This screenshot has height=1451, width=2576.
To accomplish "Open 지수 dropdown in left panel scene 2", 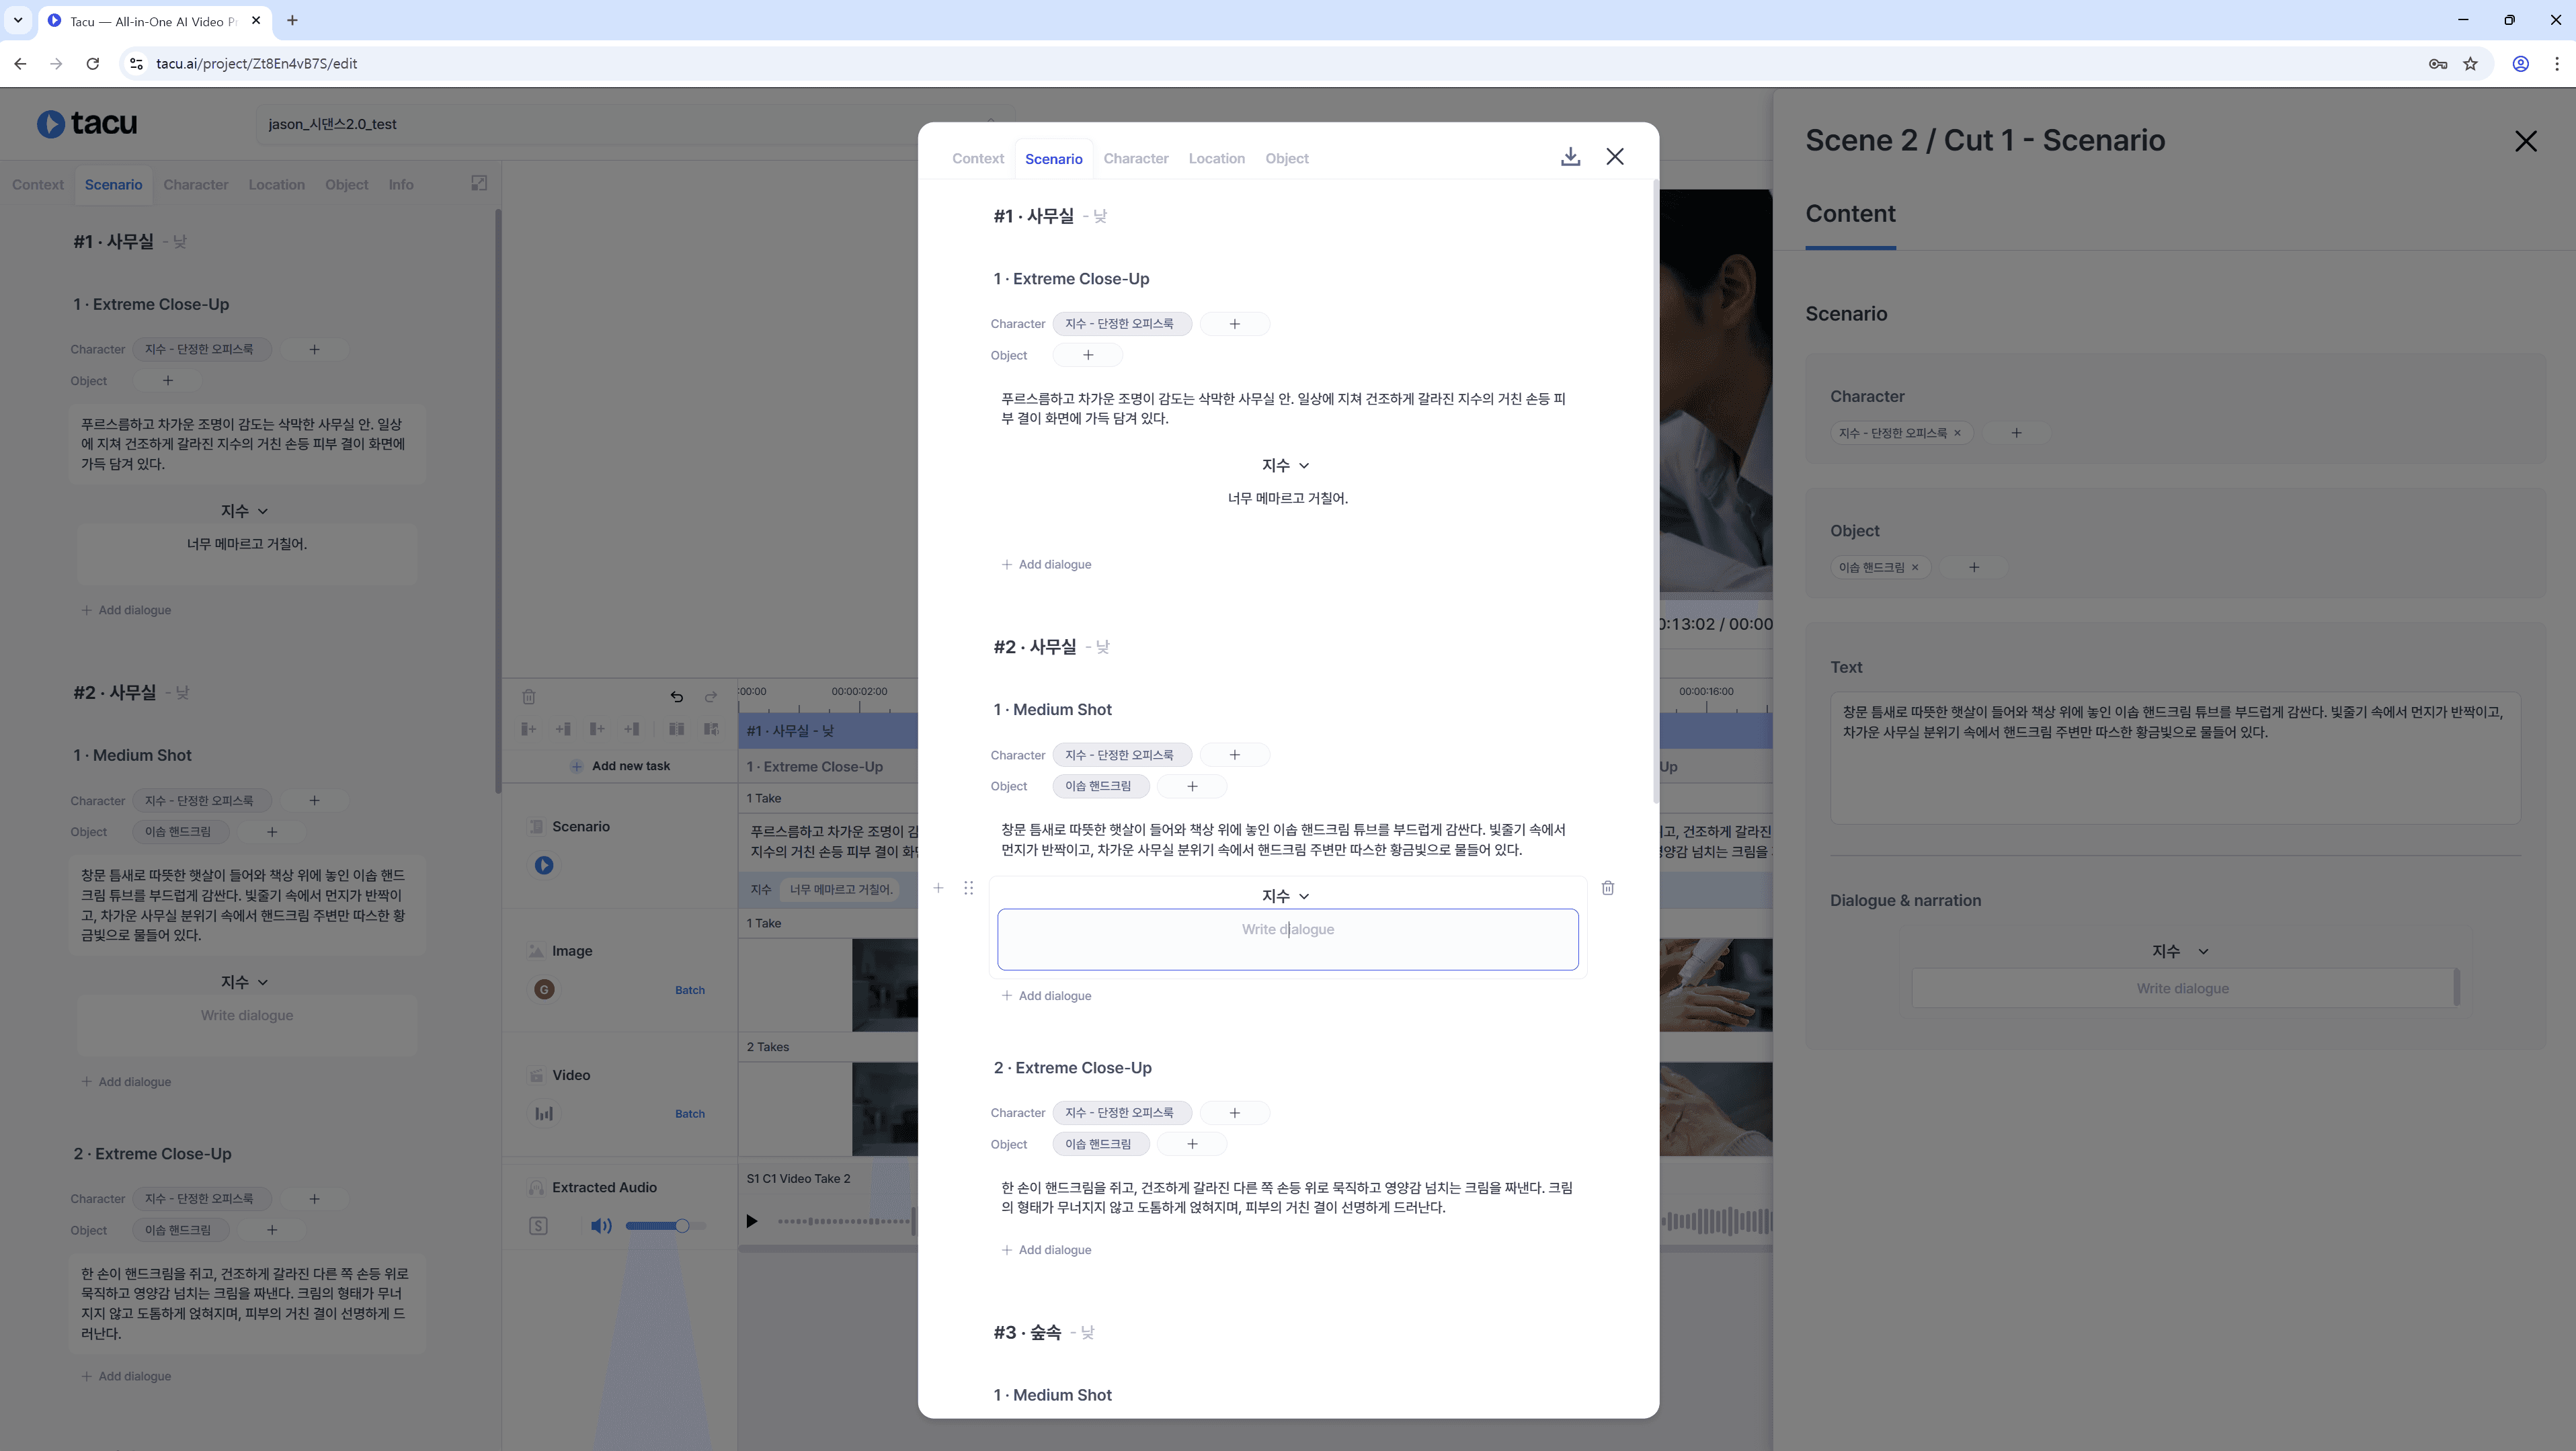I will pyautogui.click(x=244, y=982).
